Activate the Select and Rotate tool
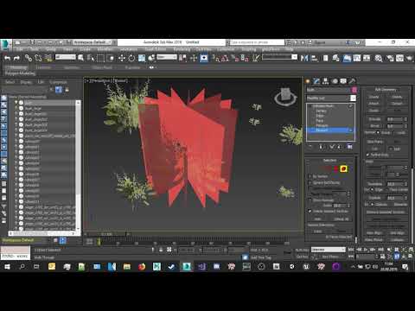Screen dimensions: 415x311 131,58
